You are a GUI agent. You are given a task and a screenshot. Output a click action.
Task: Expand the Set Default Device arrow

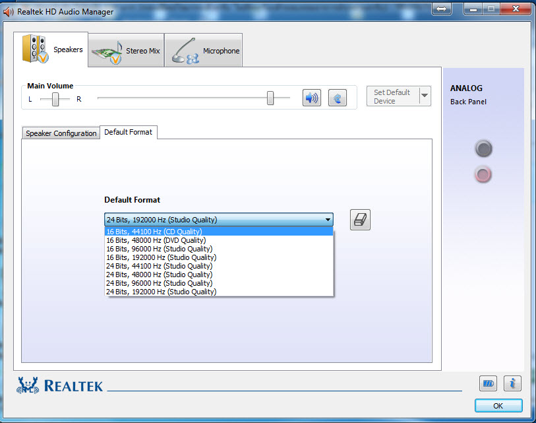(x=425, y=96)
